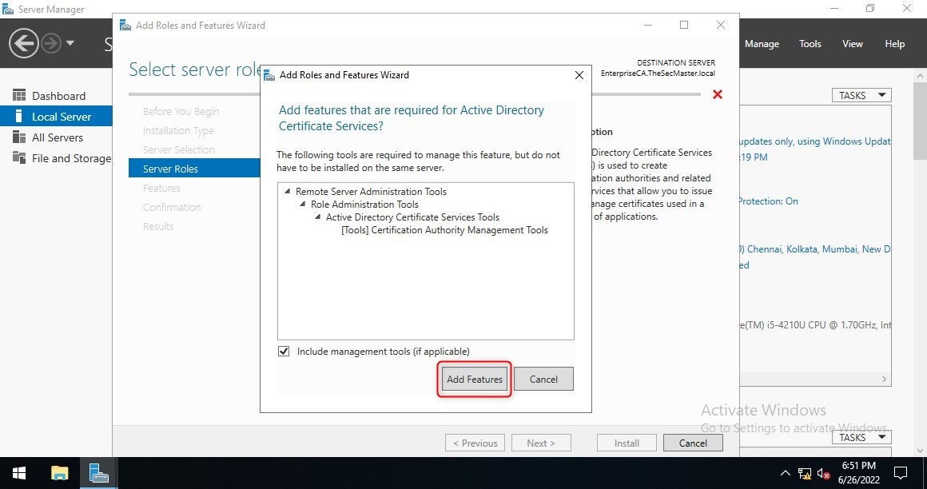Click Server Manager forward arrow button
The width and height of the screenshot is (927, 489).
coord(51,43)
